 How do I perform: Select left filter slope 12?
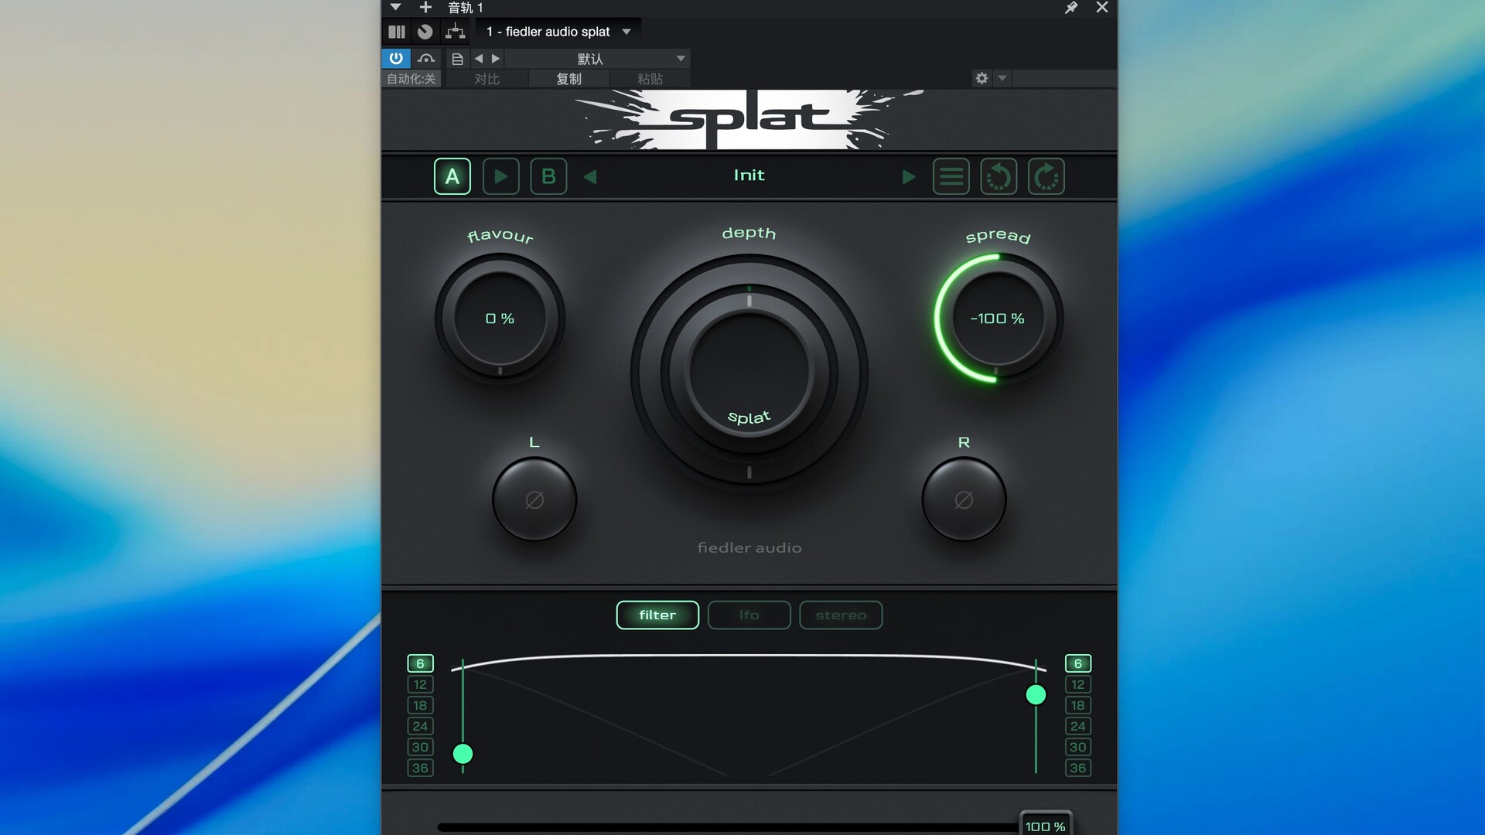point(420,684)
